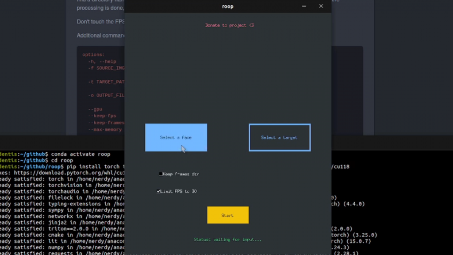Click the '--max-memory' option in browser page

(x=105, y=130)
